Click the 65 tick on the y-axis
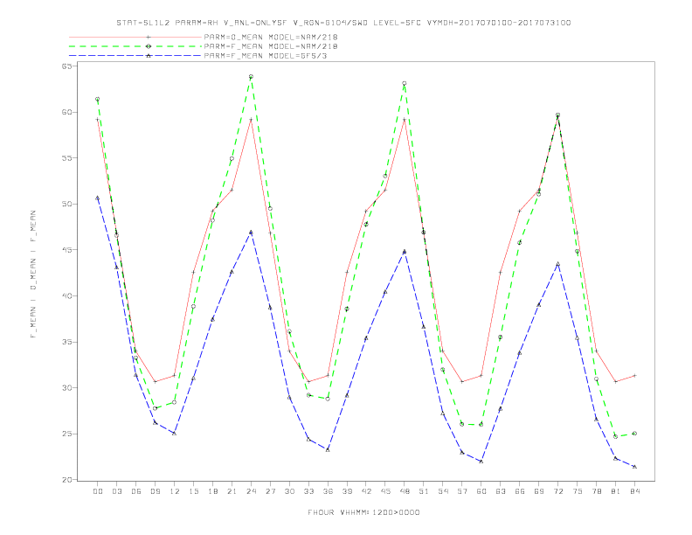Screen dimensions: 692x535 [x=67, y=66]
